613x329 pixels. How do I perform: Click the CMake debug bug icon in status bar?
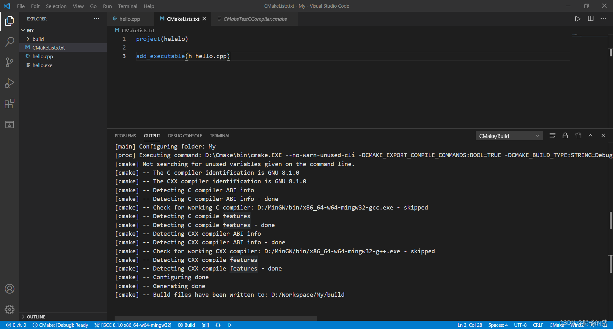coord(218,325)
